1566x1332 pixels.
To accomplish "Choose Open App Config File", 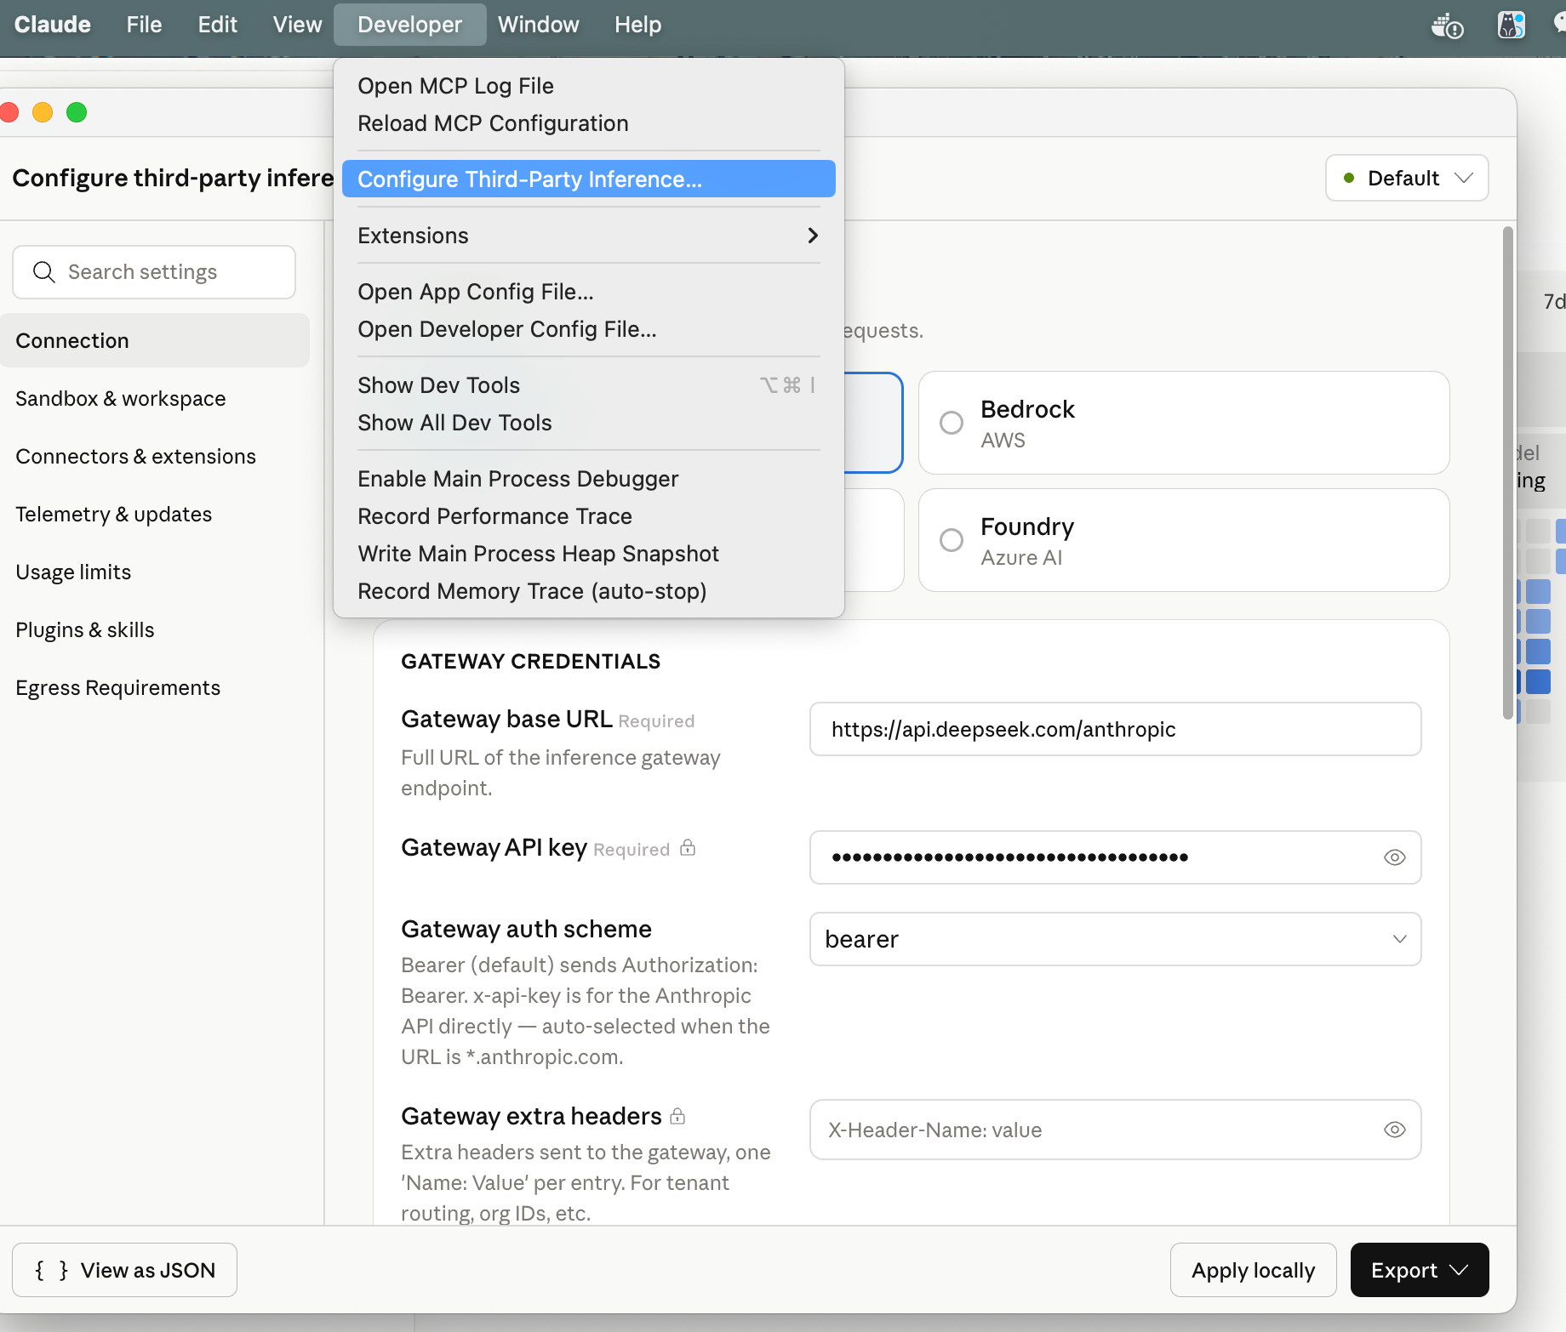I will (588, 292).
